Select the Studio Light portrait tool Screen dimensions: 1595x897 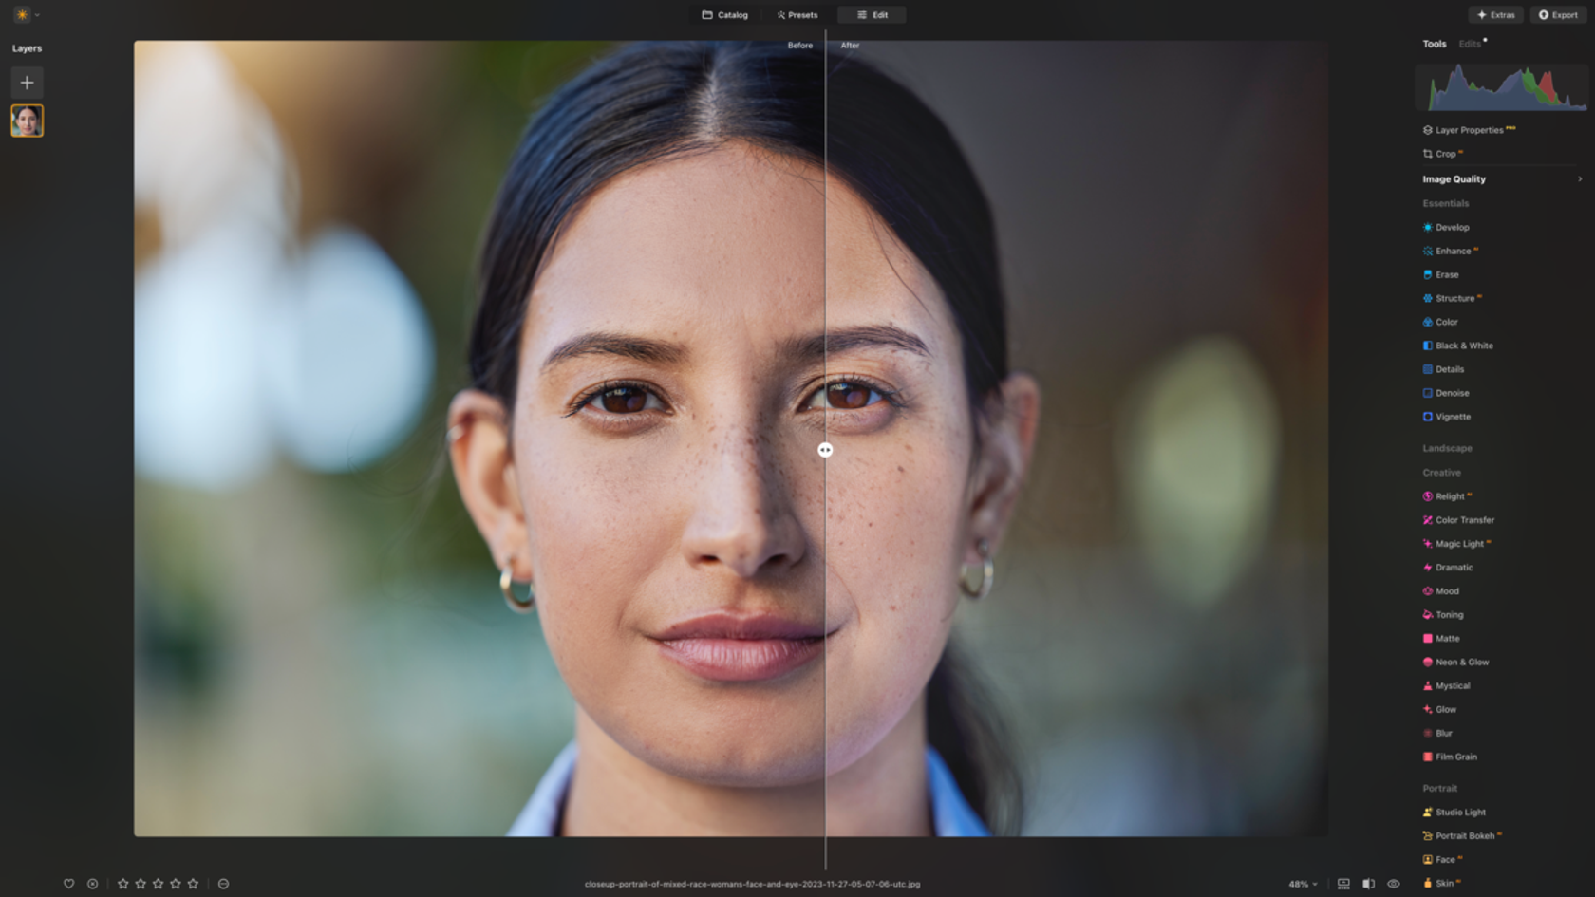[x=1460, y=812]
